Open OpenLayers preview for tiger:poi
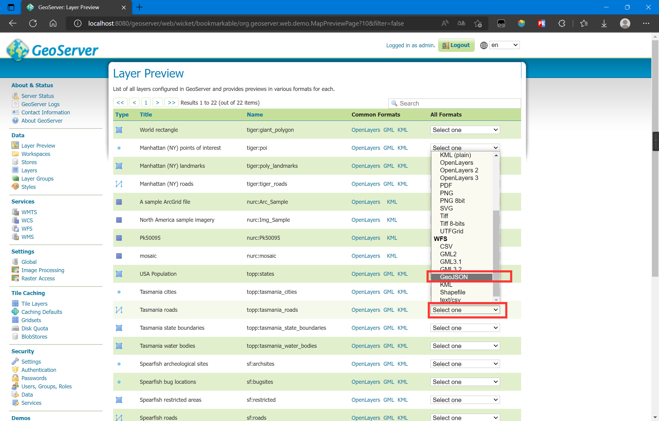Screen dimensions: 659x421 point(366,148)
